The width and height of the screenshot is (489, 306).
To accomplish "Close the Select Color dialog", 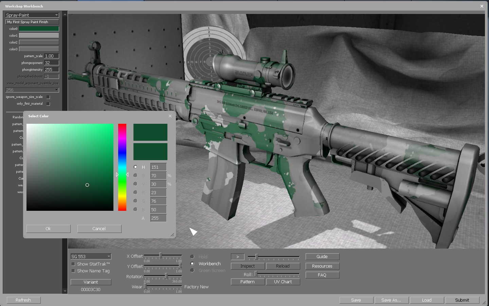I will tap(170, 116).
